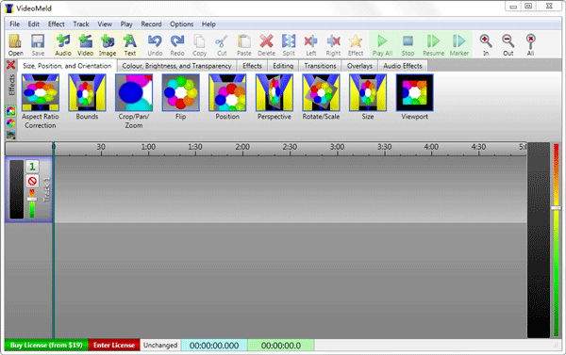Click Buy License (from $19) button
This screenshot has width=566, height=355.
[46, 345]
